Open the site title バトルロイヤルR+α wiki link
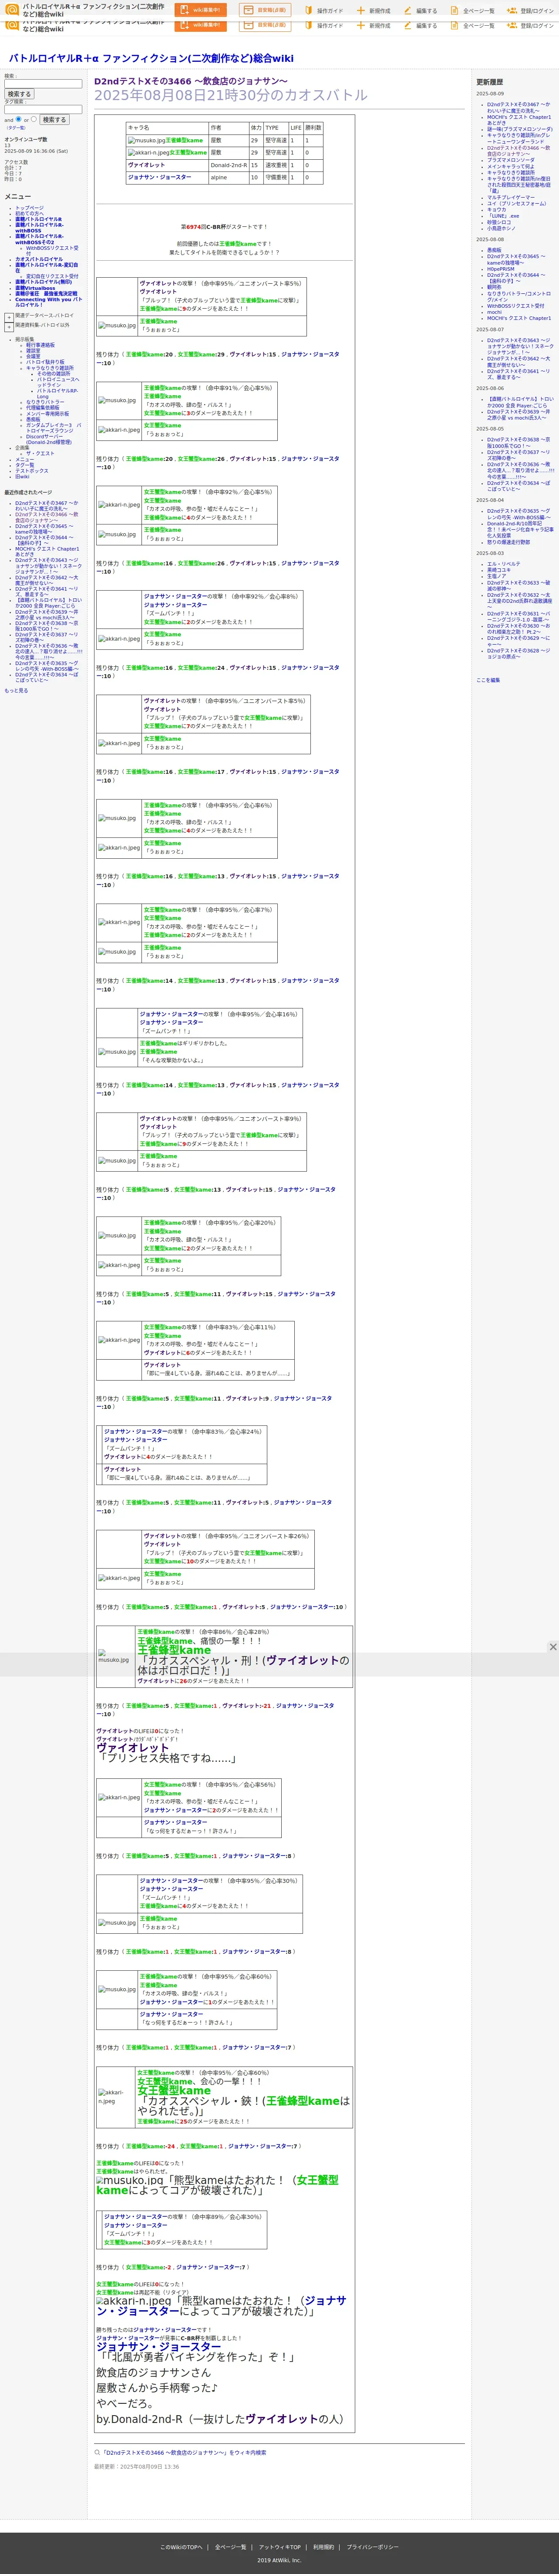Image resolution: width=559 pixels, height=2574 pixels. coord(151,58)
